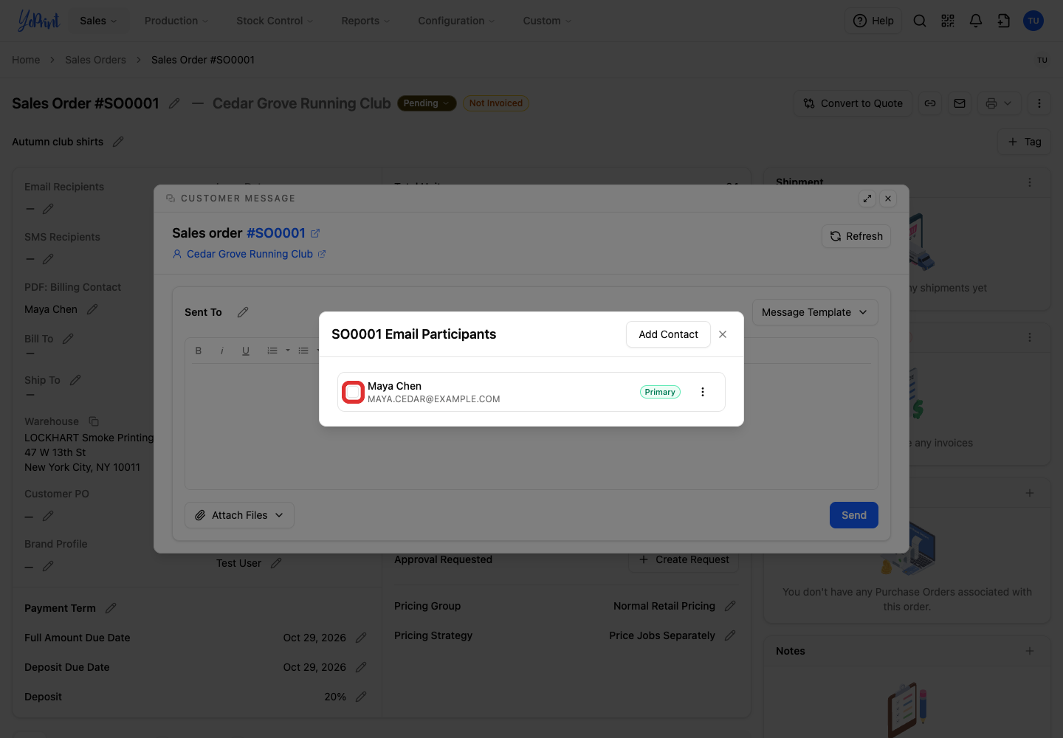Toggle italic formatting in message editor
This screenshot has width=1063, height=738.
click(x=221, y=351)
